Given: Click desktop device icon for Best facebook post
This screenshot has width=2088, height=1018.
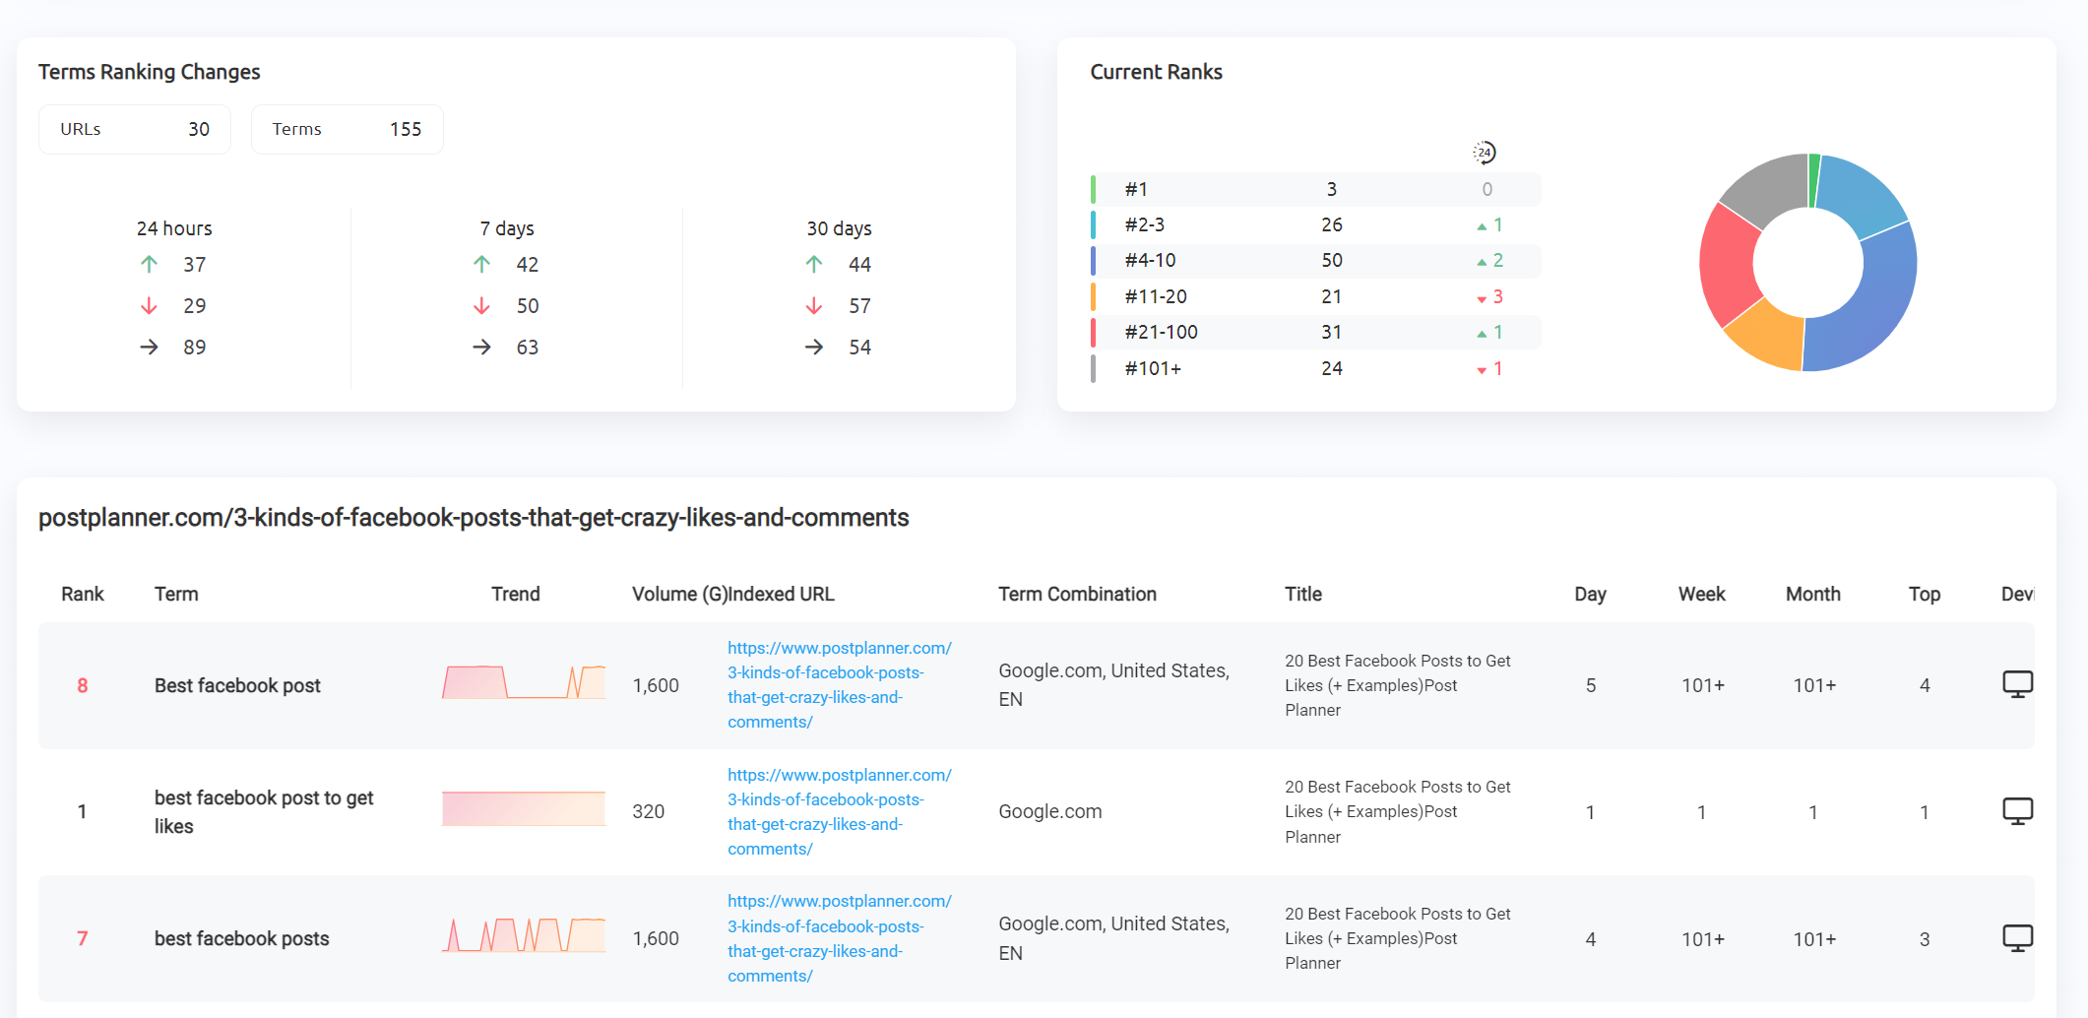Looking at the screenshot, I should (2017, 684).
